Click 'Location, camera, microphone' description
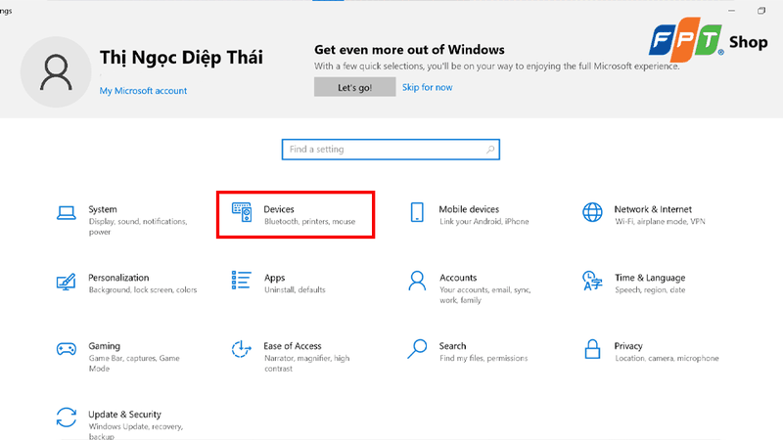Screen dimensions: 783x440 pos(667,358)
